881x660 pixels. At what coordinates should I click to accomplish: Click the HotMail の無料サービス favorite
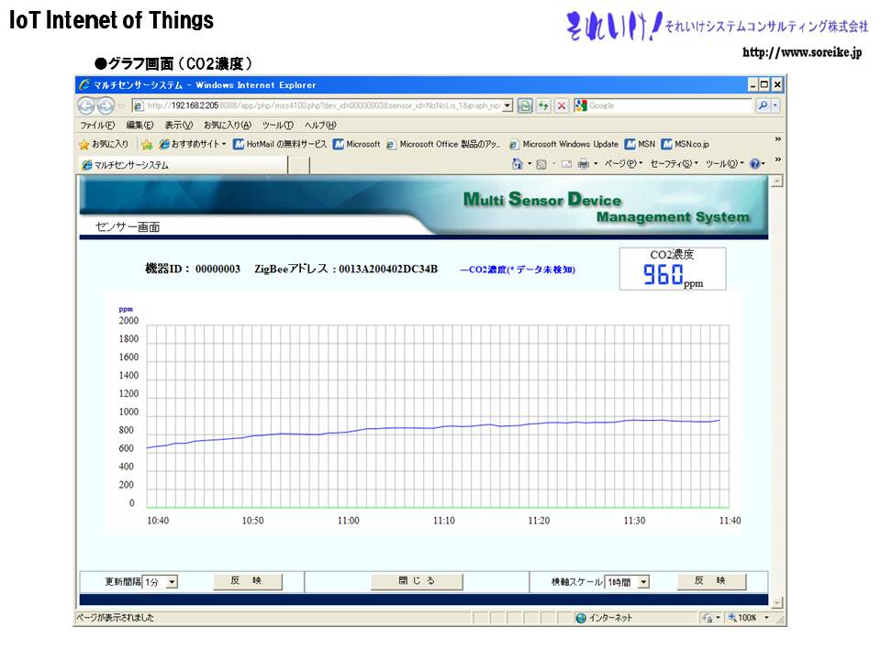click(x=280, y=144)
